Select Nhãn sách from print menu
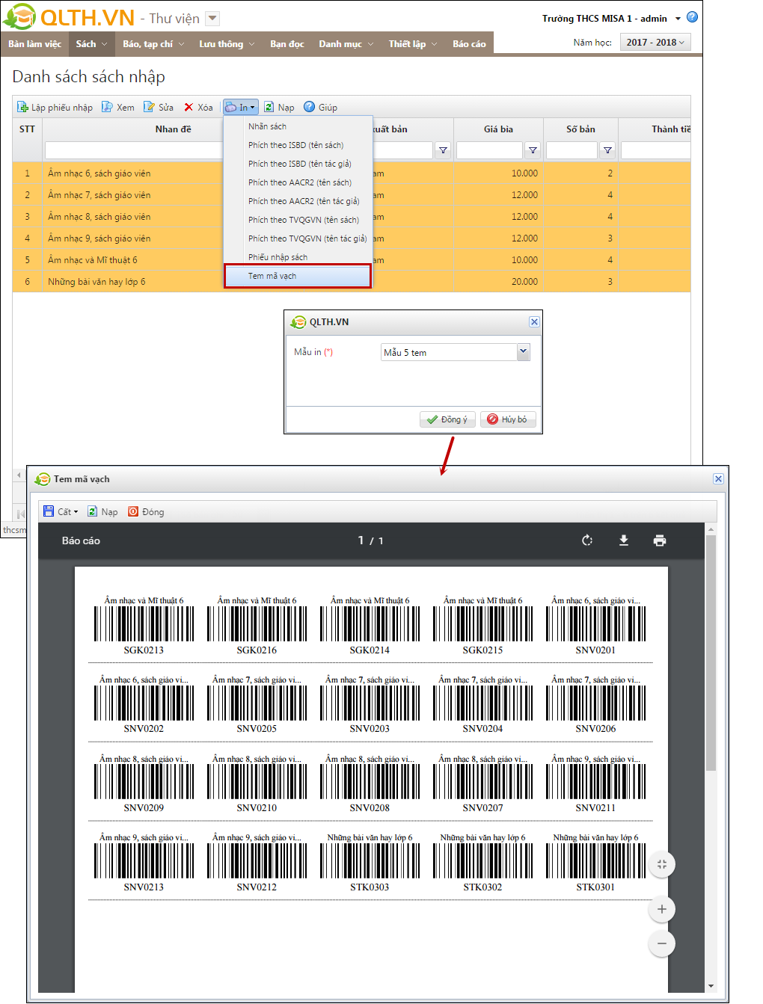763x1004 pixels. [x=298, y=126]
